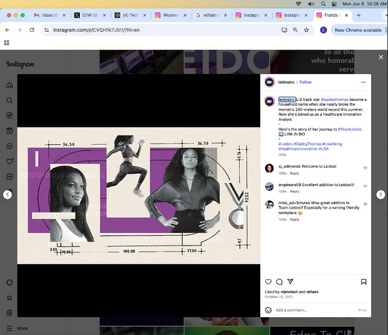
Task: Open the More menu in sidebar
Action: (x=17, y=329)
